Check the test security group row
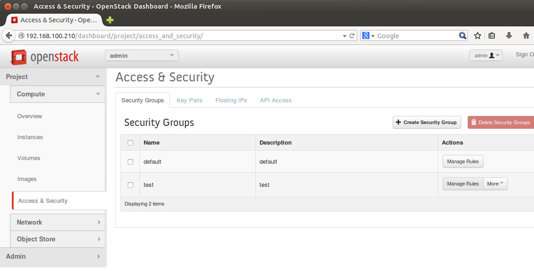The image size is (534, 271). pos(130,185)
